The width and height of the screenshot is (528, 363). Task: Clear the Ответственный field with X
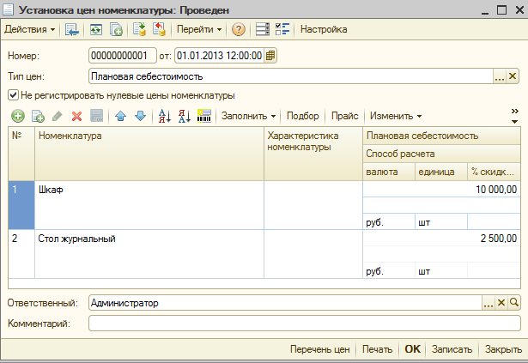click(501, 303)
